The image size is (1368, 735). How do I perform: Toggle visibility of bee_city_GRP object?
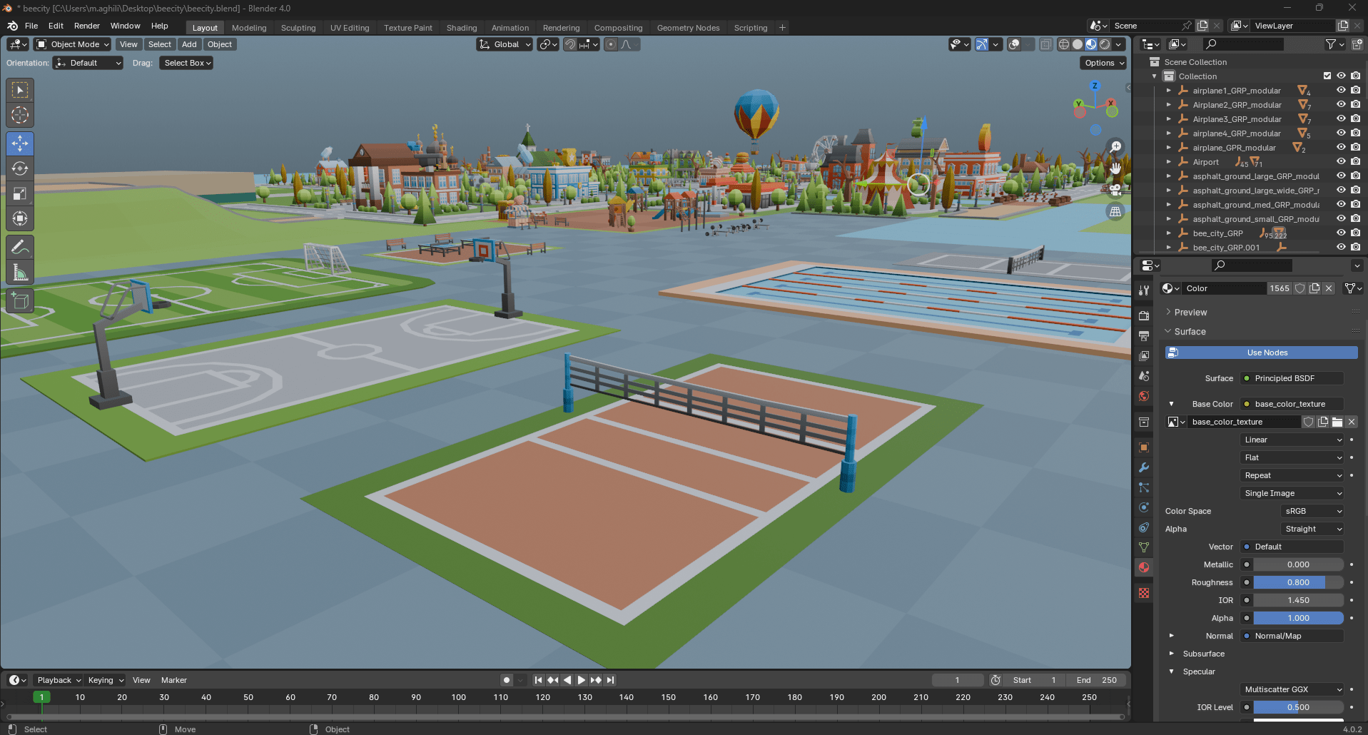tap(1341, 233)
